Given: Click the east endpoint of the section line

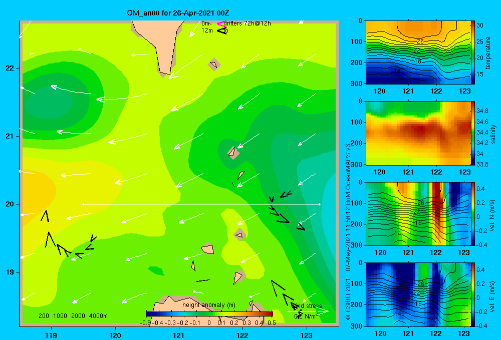Looking at the screenshot, I should pyautogui.click(x=319, y=204).
